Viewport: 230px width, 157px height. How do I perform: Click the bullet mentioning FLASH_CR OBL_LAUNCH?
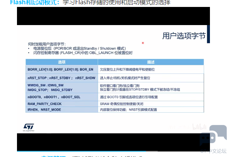click(x=83, y=53)
